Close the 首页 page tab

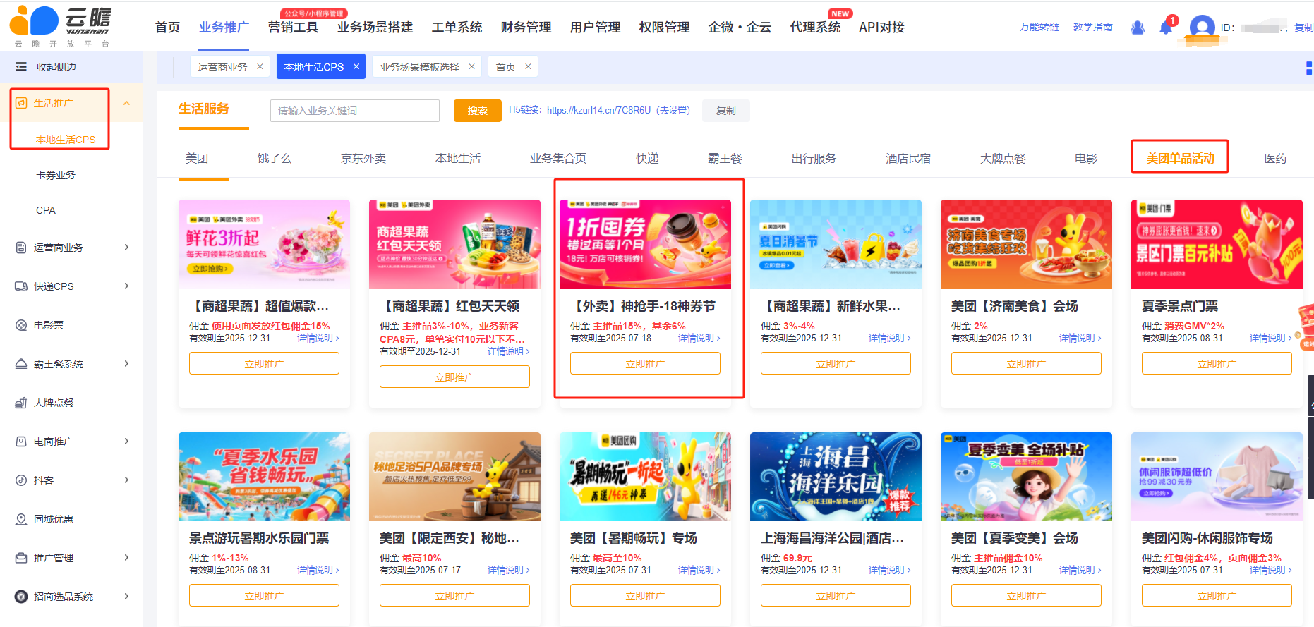point(528,66)
